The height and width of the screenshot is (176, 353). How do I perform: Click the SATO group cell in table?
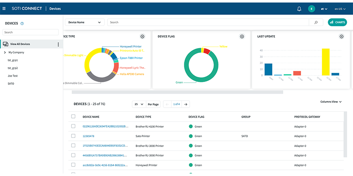point(245,136)
